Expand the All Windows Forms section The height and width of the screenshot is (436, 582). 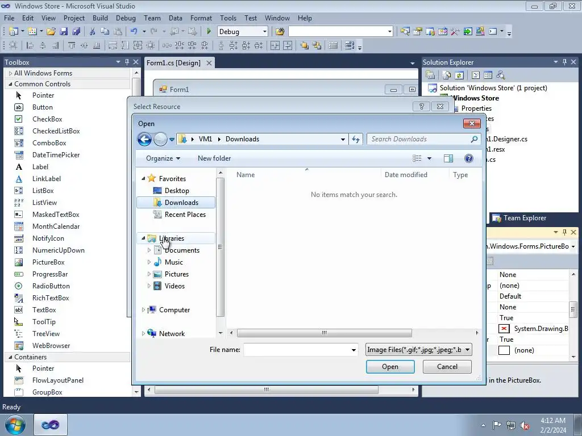10,73
